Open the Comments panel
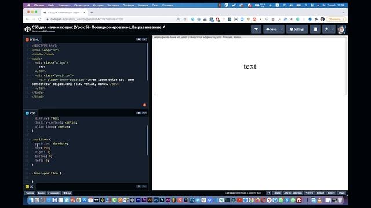This screenshot has width=371, height=208. (x=54, y=193)
